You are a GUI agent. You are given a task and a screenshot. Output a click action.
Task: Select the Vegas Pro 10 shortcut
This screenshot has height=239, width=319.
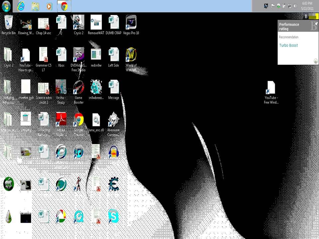[131, 23]
